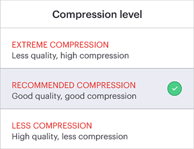Pick the Less Compression option
This screenshot has width=194, height=149.
(x=97, y=129)
